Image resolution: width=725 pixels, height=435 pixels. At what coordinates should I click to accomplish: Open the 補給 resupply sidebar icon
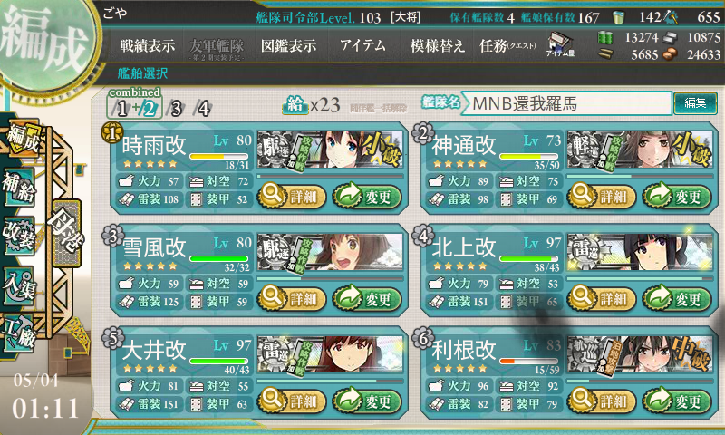click(18, 188)
